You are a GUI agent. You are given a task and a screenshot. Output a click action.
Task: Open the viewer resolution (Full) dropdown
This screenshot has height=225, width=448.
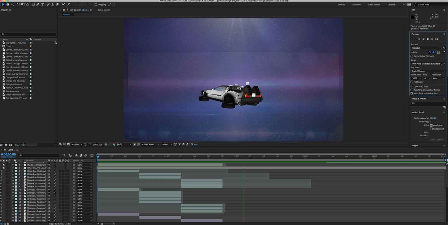[124, 144]
